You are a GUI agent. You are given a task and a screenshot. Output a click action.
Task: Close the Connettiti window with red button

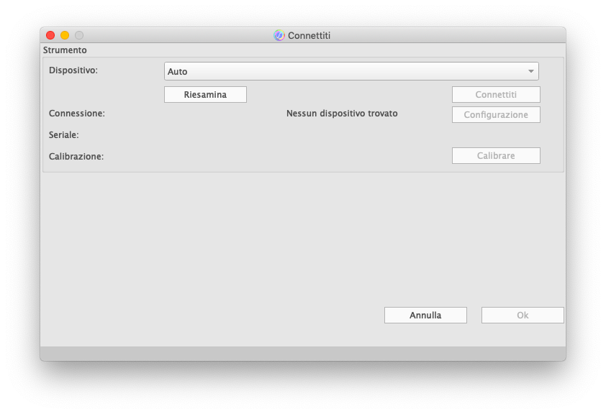[50, 35]
